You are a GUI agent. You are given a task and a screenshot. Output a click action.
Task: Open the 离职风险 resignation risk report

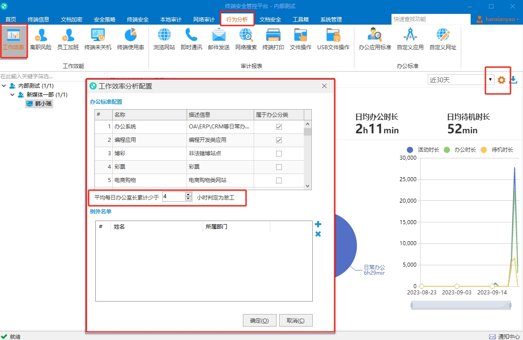(x=41, y=40)
